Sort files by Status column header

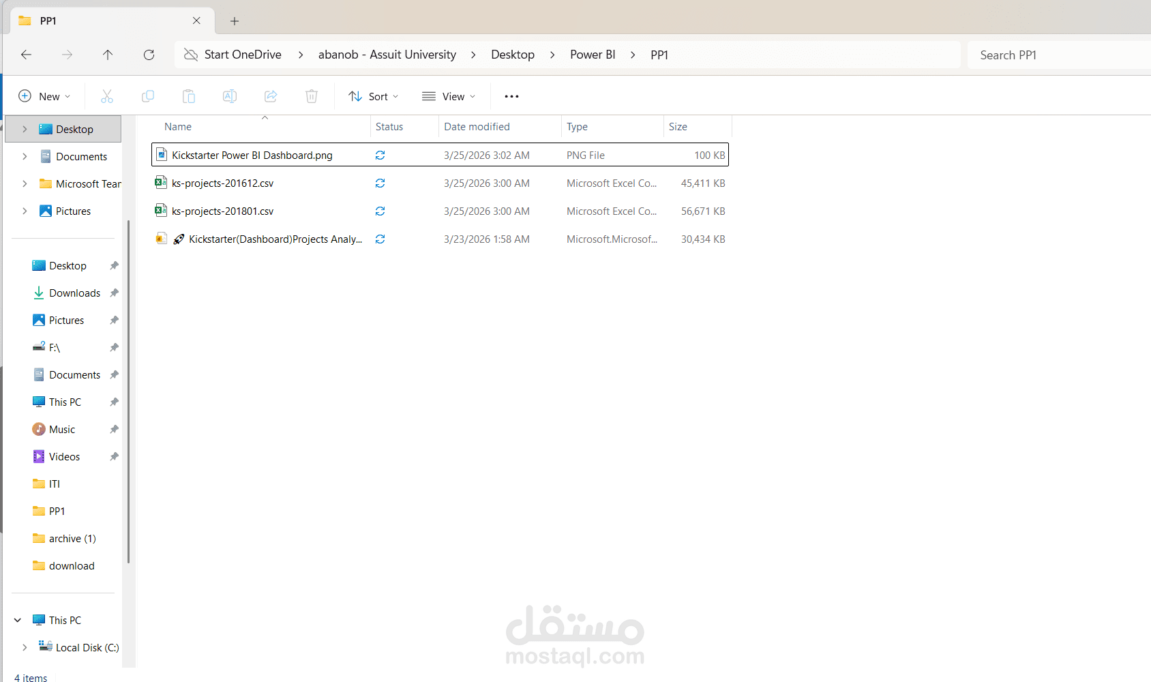pos(389,127)
